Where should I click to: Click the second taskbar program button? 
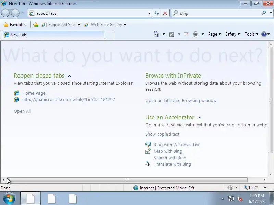(x=52, y=199)
